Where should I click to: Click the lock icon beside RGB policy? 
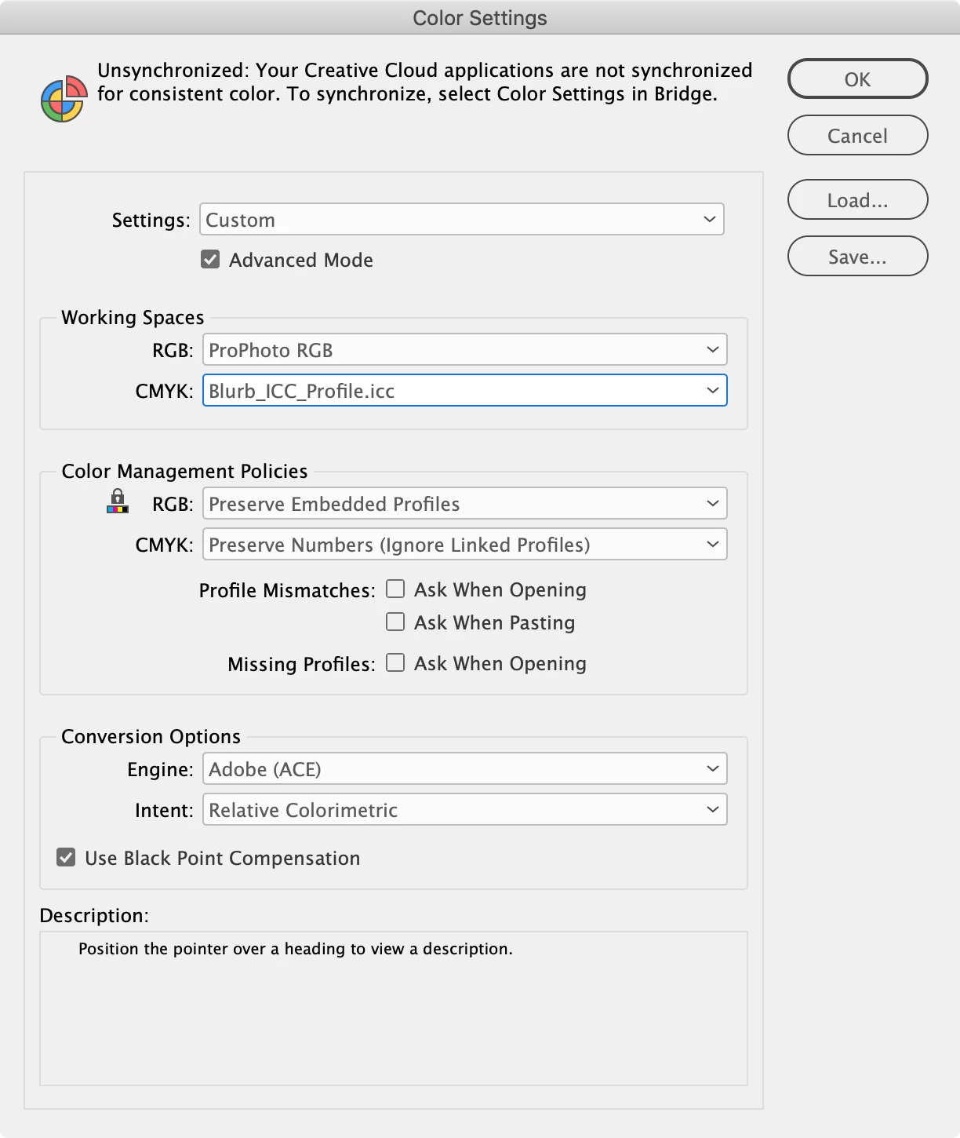118,501
